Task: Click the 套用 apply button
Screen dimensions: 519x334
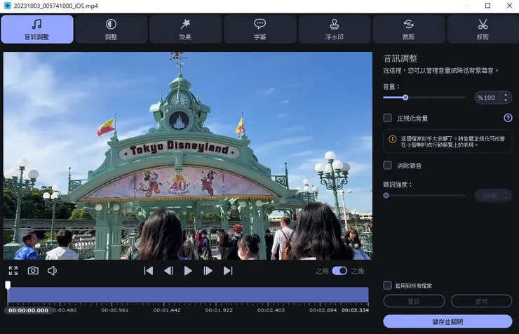Action: pyautogui.click(x=481, y=301)
